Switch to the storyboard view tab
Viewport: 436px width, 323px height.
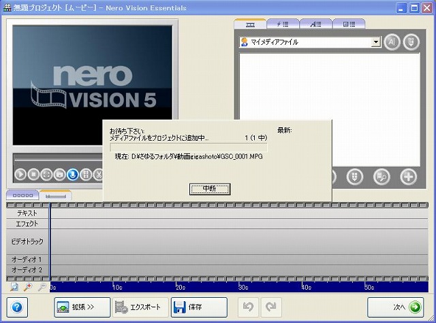click(22, 195)
